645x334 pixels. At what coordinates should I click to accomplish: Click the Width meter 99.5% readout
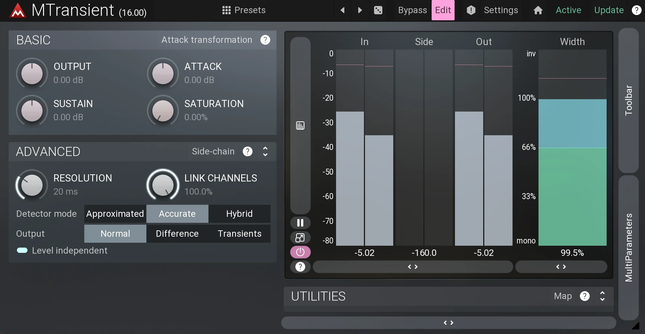tap(572, 253)
